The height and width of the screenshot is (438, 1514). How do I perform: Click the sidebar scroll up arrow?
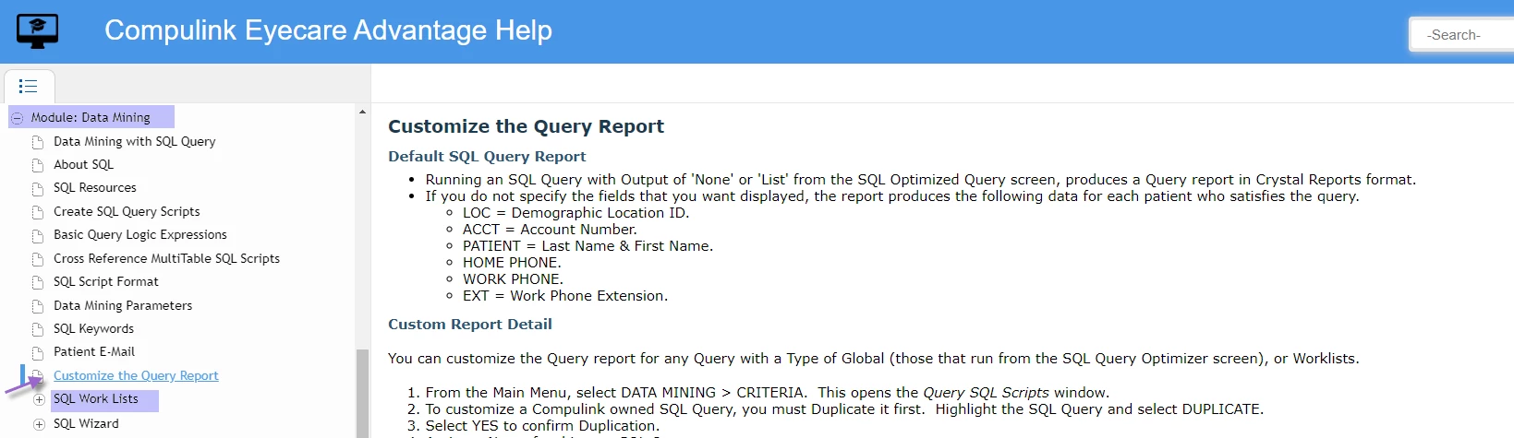pyautogui.click(x=362, y=112)
